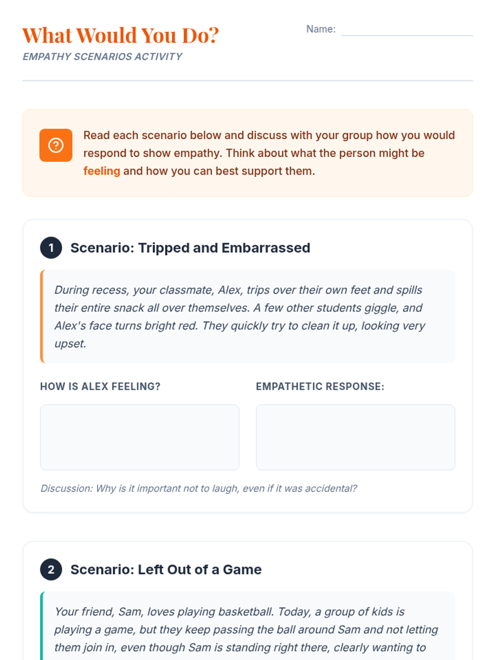Click the 'Scenario: Tripped and Embarrassed' heading
The width and height of the screenshot is (495, 660).
[190, 248]
